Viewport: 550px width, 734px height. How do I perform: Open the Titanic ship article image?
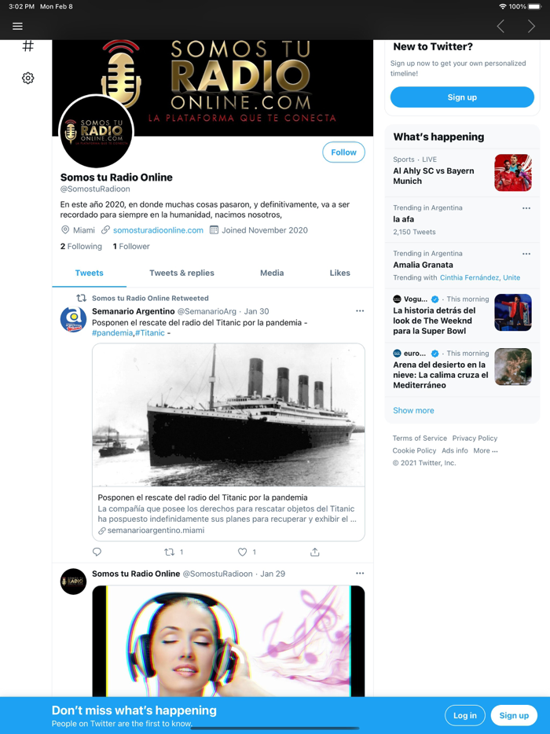[229, 415]
